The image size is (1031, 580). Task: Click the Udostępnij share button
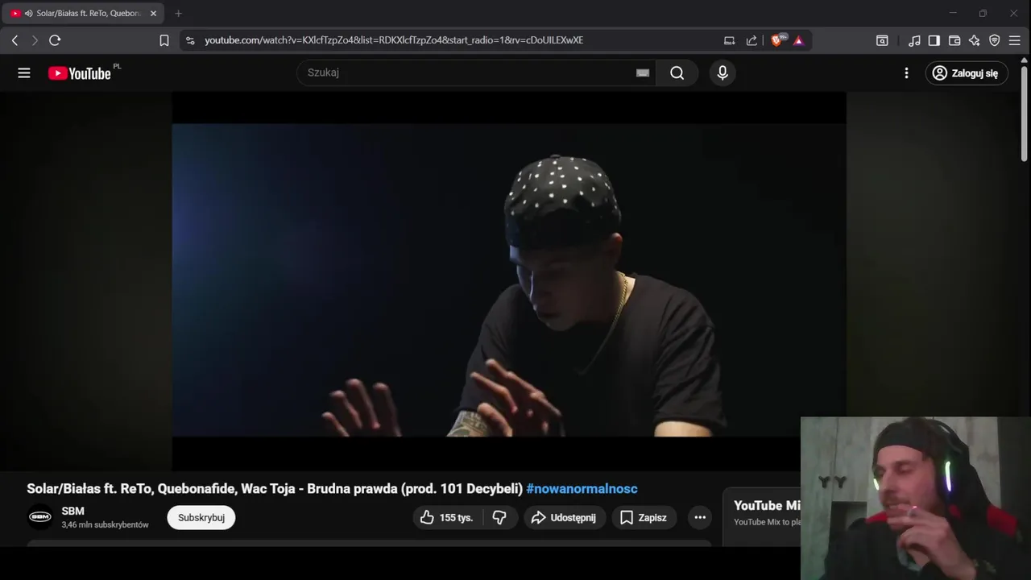(x=564, y=517)
